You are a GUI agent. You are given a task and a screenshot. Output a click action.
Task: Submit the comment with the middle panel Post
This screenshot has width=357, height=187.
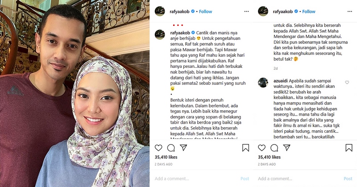245,179
